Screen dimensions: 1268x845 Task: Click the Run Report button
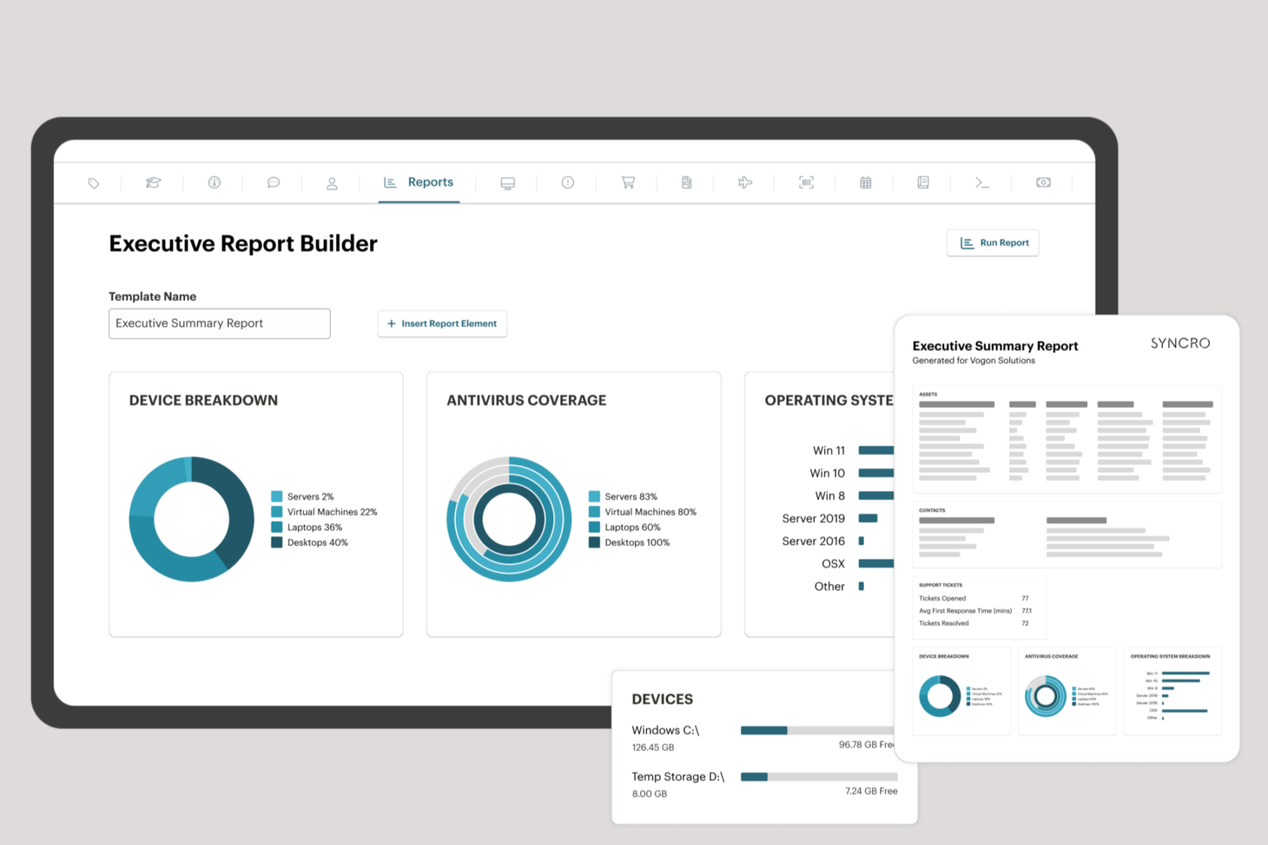[x=993, y=243]
